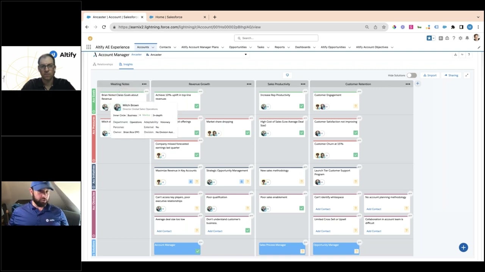Image resolution: width=485 pixels, height=272 pixels.
Task: Add contact to Increase Rep Productivity card
Action: pyautogui.click(x=268, y=107)
